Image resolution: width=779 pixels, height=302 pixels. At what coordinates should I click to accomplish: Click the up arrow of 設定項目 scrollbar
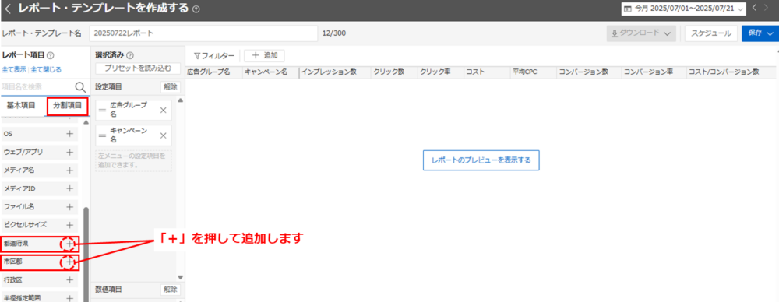tap(181, 100)
